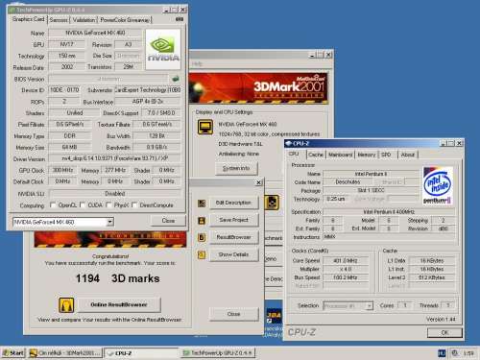Select the CPU tab in CPU-Z
This screenshot has width=480, height=360.
(294, 154)
